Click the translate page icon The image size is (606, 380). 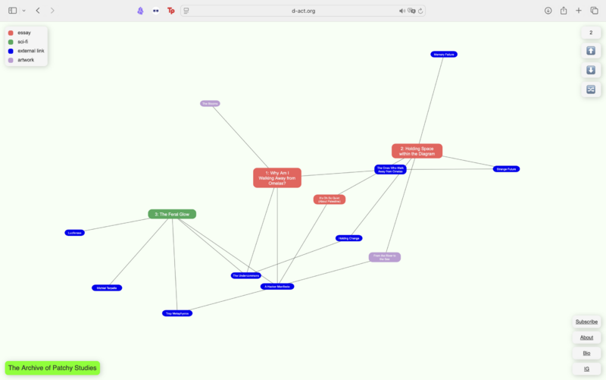tap(411, 11)
